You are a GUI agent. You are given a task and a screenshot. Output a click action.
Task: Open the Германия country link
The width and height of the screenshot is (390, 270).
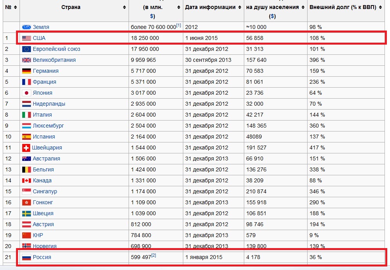46,71
